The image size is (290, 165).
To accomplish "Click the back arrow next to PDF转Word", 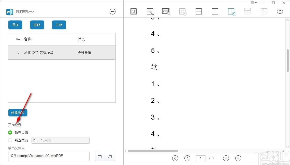I will [x=112, y=12].
